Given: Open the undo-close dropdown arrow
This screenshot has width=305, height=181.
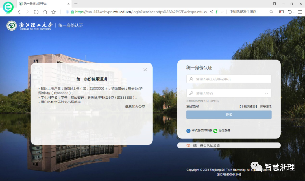Looking at the screenshot, I should point(294,12).
